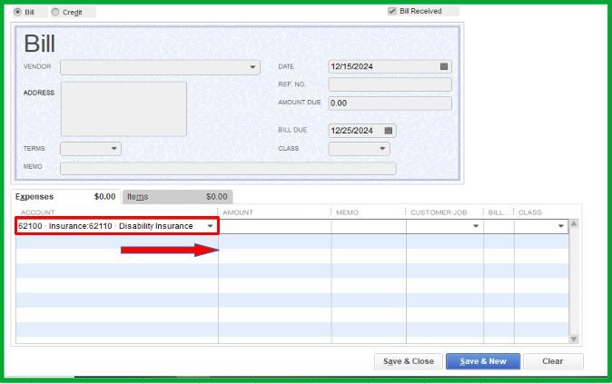
Task: Open the Terms dropdown
Action: tap(114, 148)
